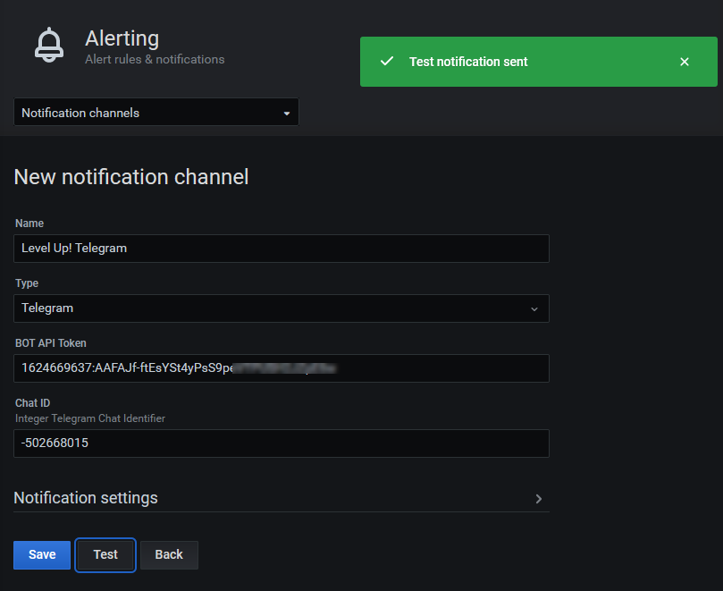The width and height of the screenshot is (723, 591).
Task: Click the chevron icon in the Type field
Action: 534,308
